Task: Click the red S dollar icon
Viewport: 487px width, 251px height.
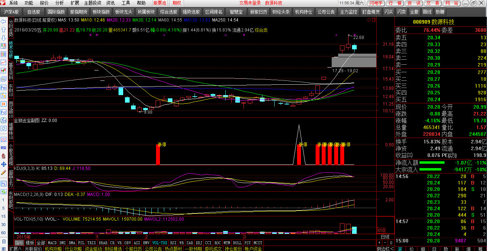Action: coord(4,156)
